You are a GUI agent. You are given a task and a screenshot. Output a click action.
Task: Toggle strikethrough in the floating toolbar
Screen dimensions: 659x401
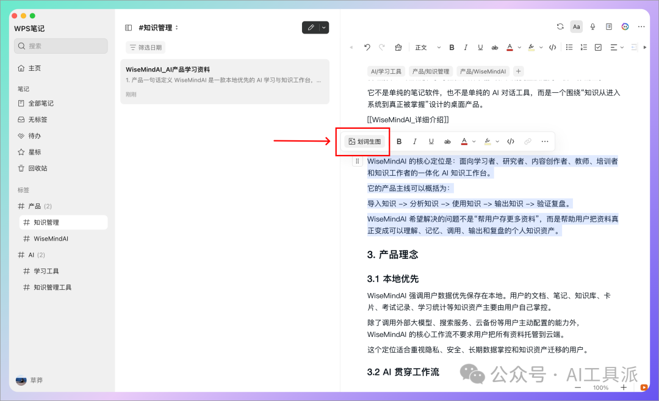[448, 142]
